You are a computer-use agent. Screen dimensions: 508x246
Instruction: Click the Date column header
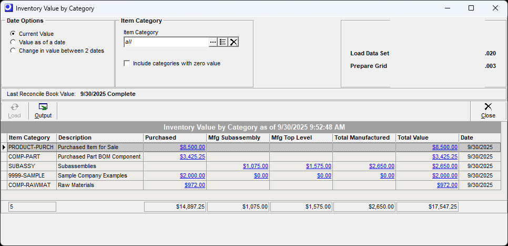[480, 137]
